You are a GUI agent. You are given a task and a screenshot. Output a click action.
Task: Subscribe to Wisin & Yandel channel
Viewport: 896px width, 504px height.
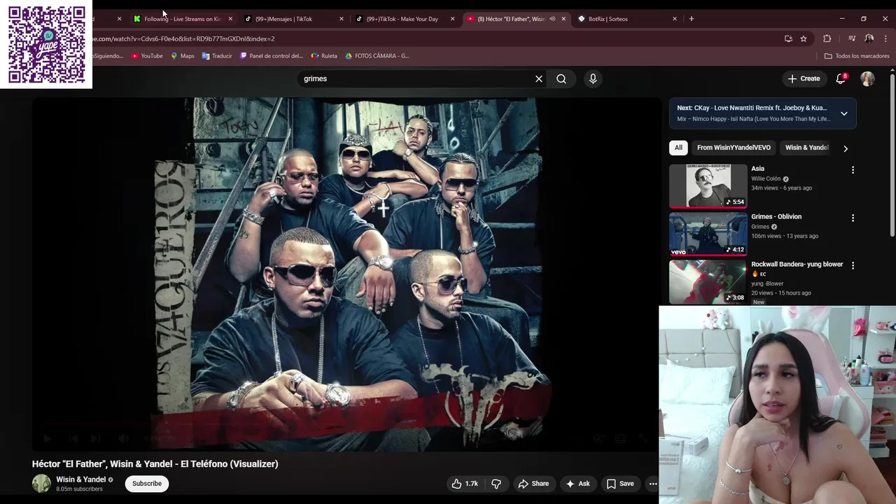click(x=147, y=484)
